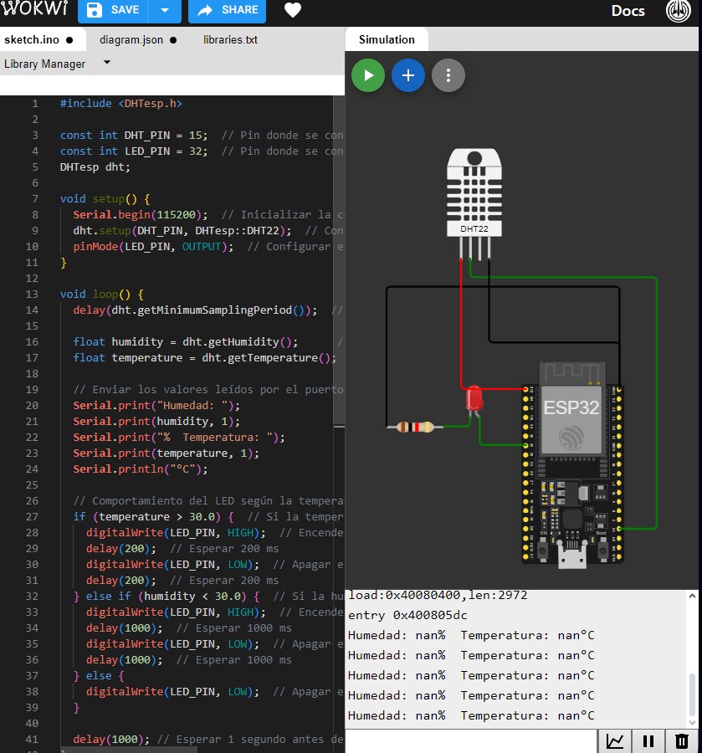Like the project with the heart icon
The height and width of the screenshot is (753, 702).
(292, 10)
